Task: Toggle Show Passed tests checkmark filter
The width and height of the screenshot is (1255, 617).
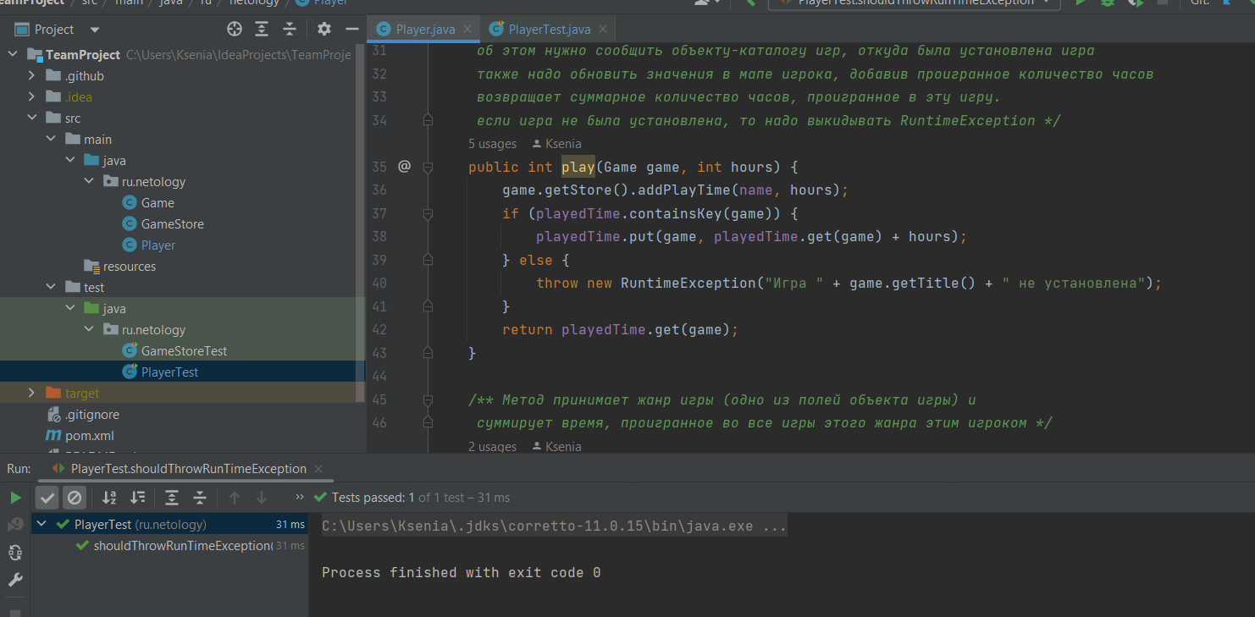Action: tap(47, 498)
